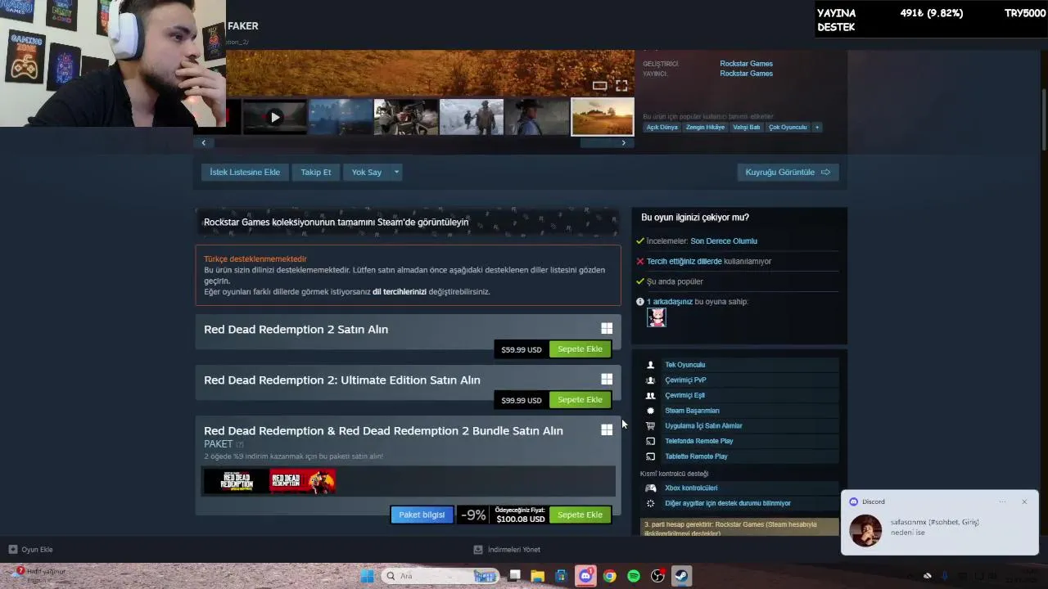Click the Paket bilgisi button
This screenshot has height=589, width=1048.
click(422, 515)
